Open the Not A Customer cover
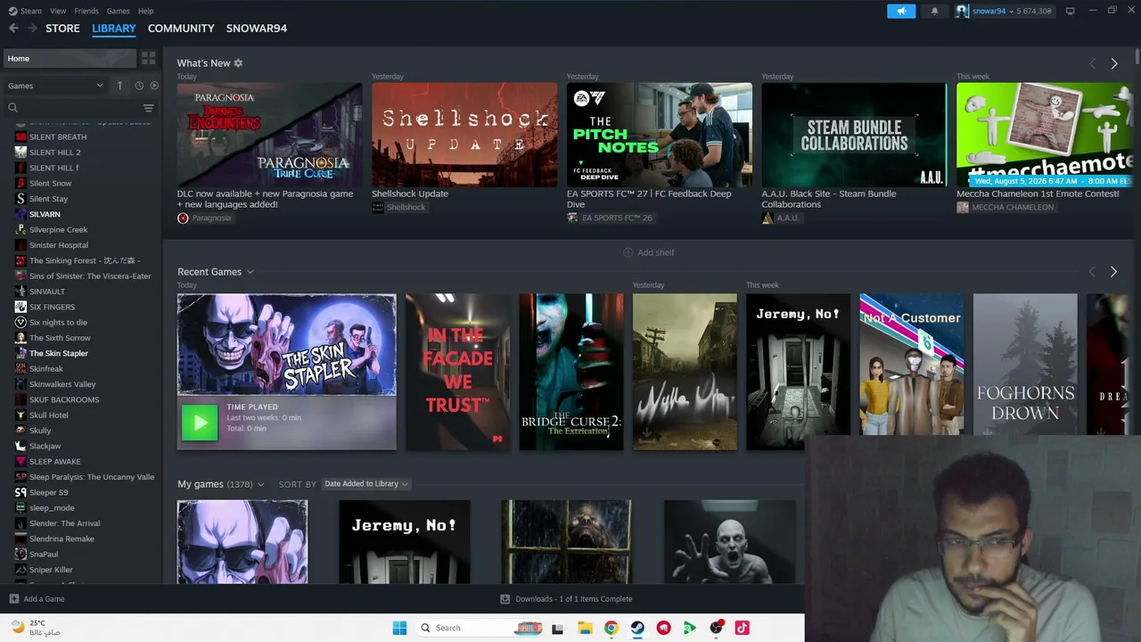 click(x=911, y=366)
